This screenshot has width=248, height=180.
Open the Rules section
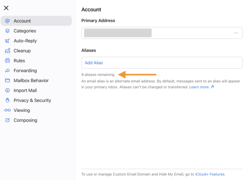(x=36, y=61)
